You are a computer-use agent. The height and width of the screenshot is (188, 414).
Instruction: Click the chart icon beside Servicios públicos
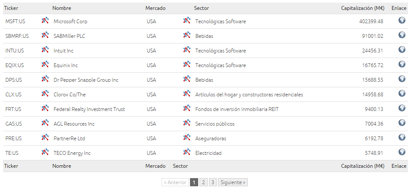click(x=187, y=123)
